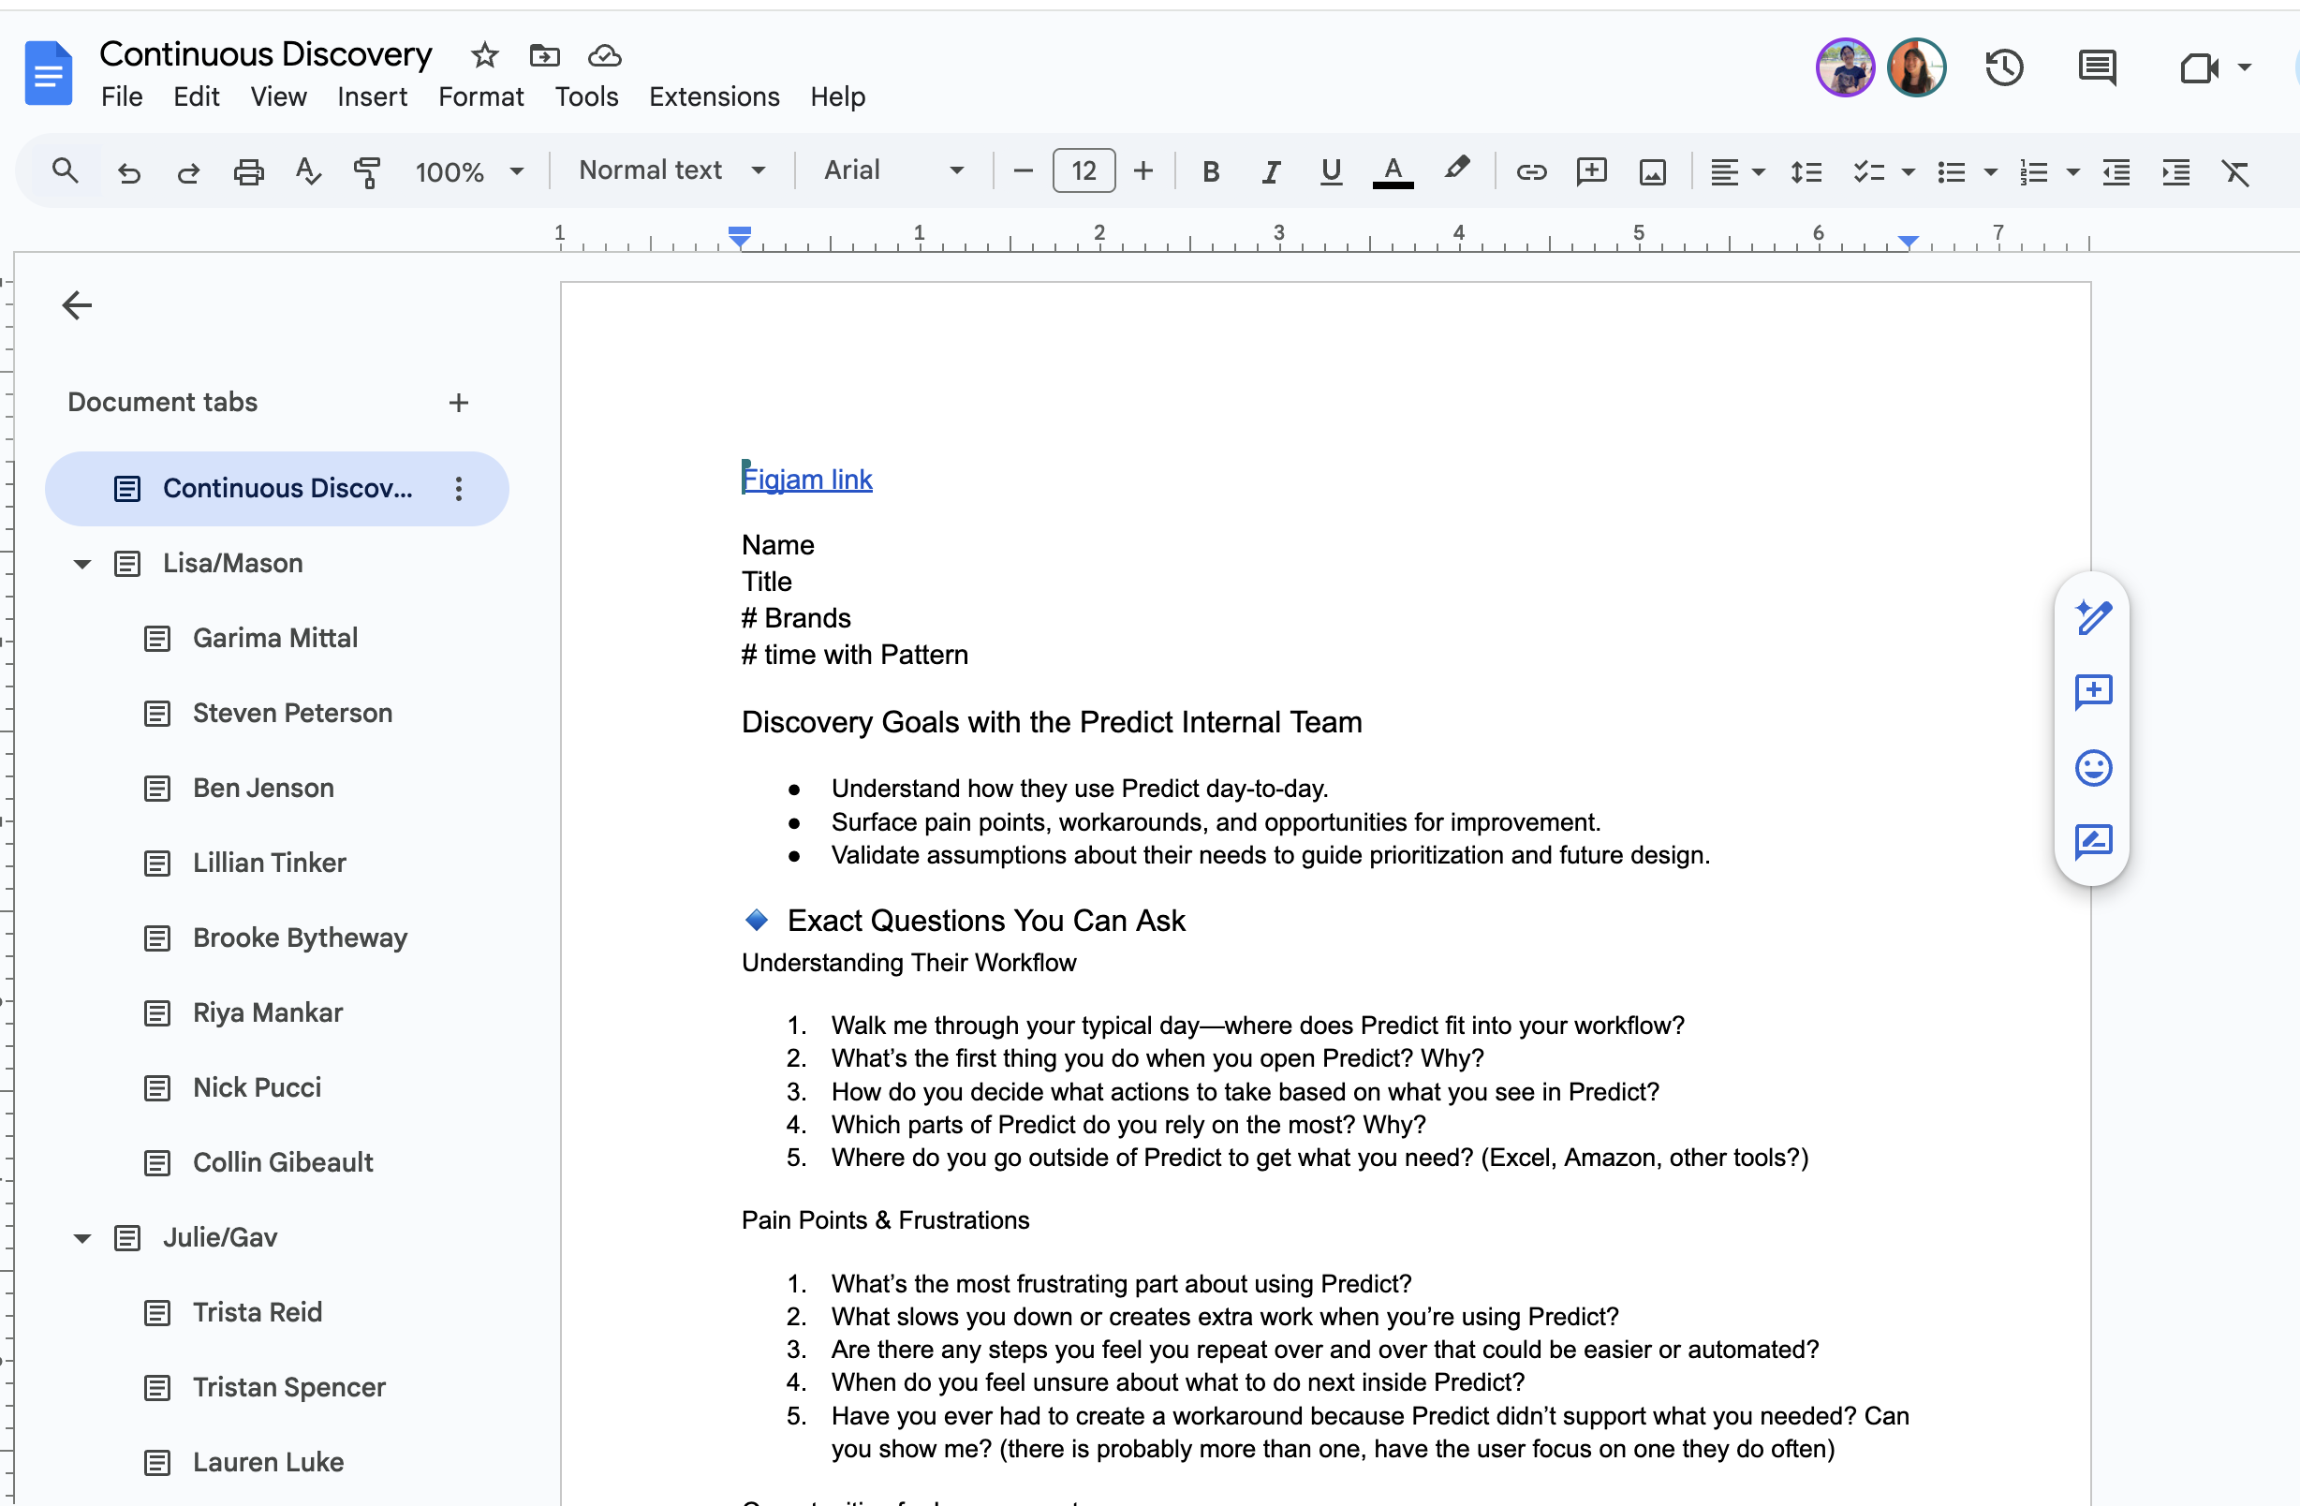The image size is (2300, 1506).
Task: Suggest edits from the side panel
Action: tap(2093, 842)
